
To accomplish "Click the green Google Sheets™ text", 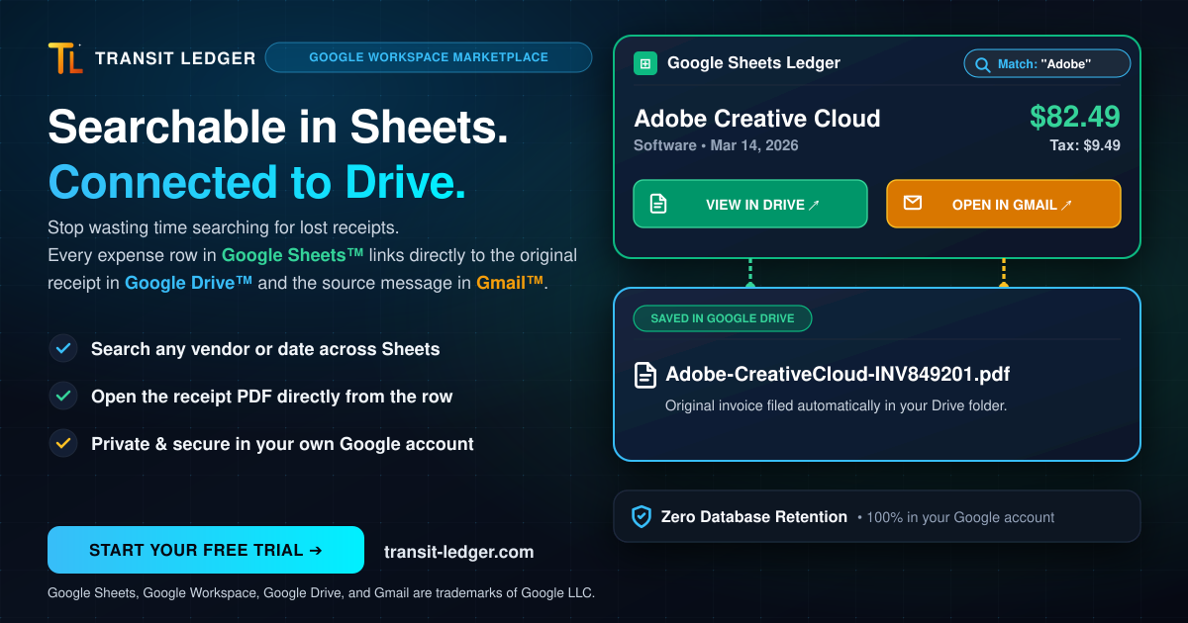I will pos(293,255).
